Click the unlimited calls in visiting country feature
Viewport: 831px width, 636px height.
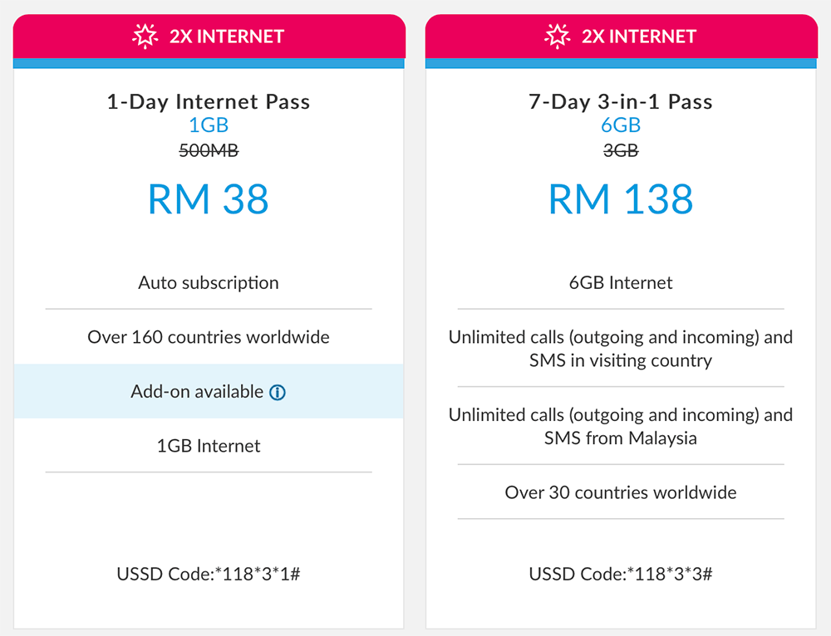(621, 349)
